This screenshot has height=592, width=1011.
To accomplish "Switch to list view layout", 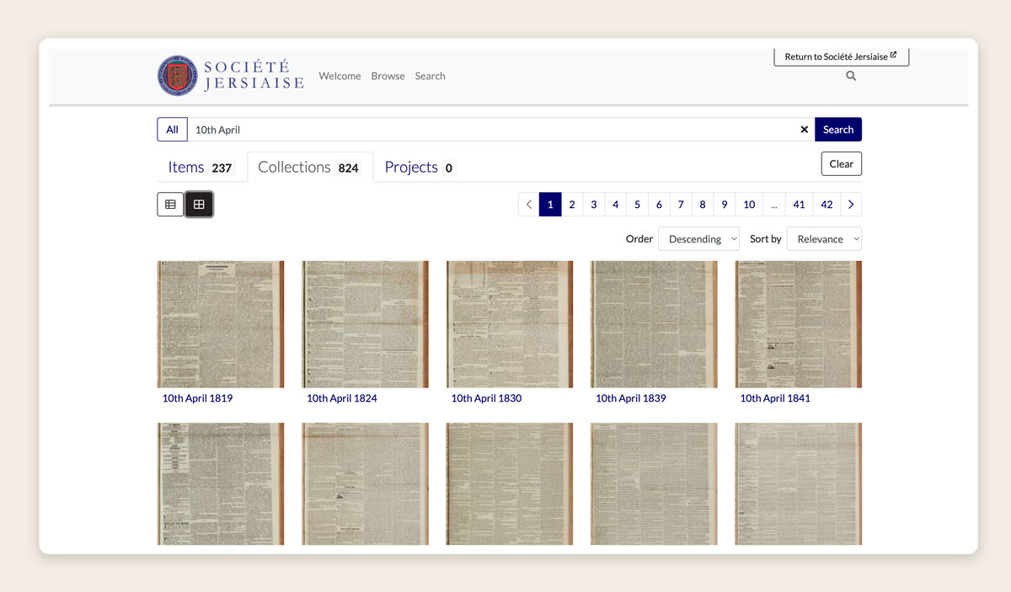I will coord(170,205).
